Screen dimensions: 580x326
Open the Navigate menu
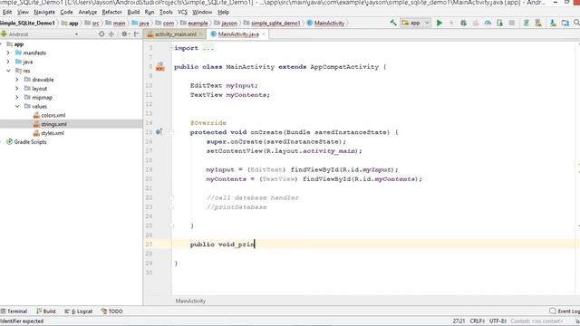point(44,12)
